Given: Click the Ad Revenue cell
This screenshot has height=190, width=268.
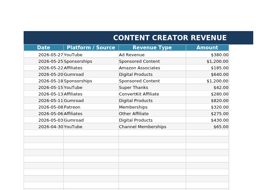Looking at the screenshot, I should pos(152,55).
